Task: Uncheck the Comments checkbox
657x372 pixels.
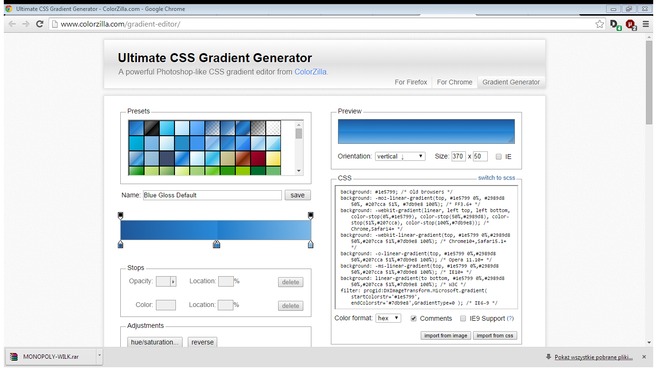Action: pyautogui.click(x=414, y=318)
